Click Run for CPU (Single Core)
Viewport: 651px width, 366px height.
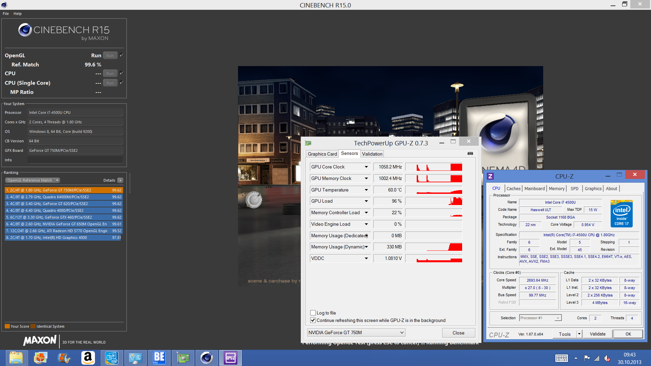(110, 83)
